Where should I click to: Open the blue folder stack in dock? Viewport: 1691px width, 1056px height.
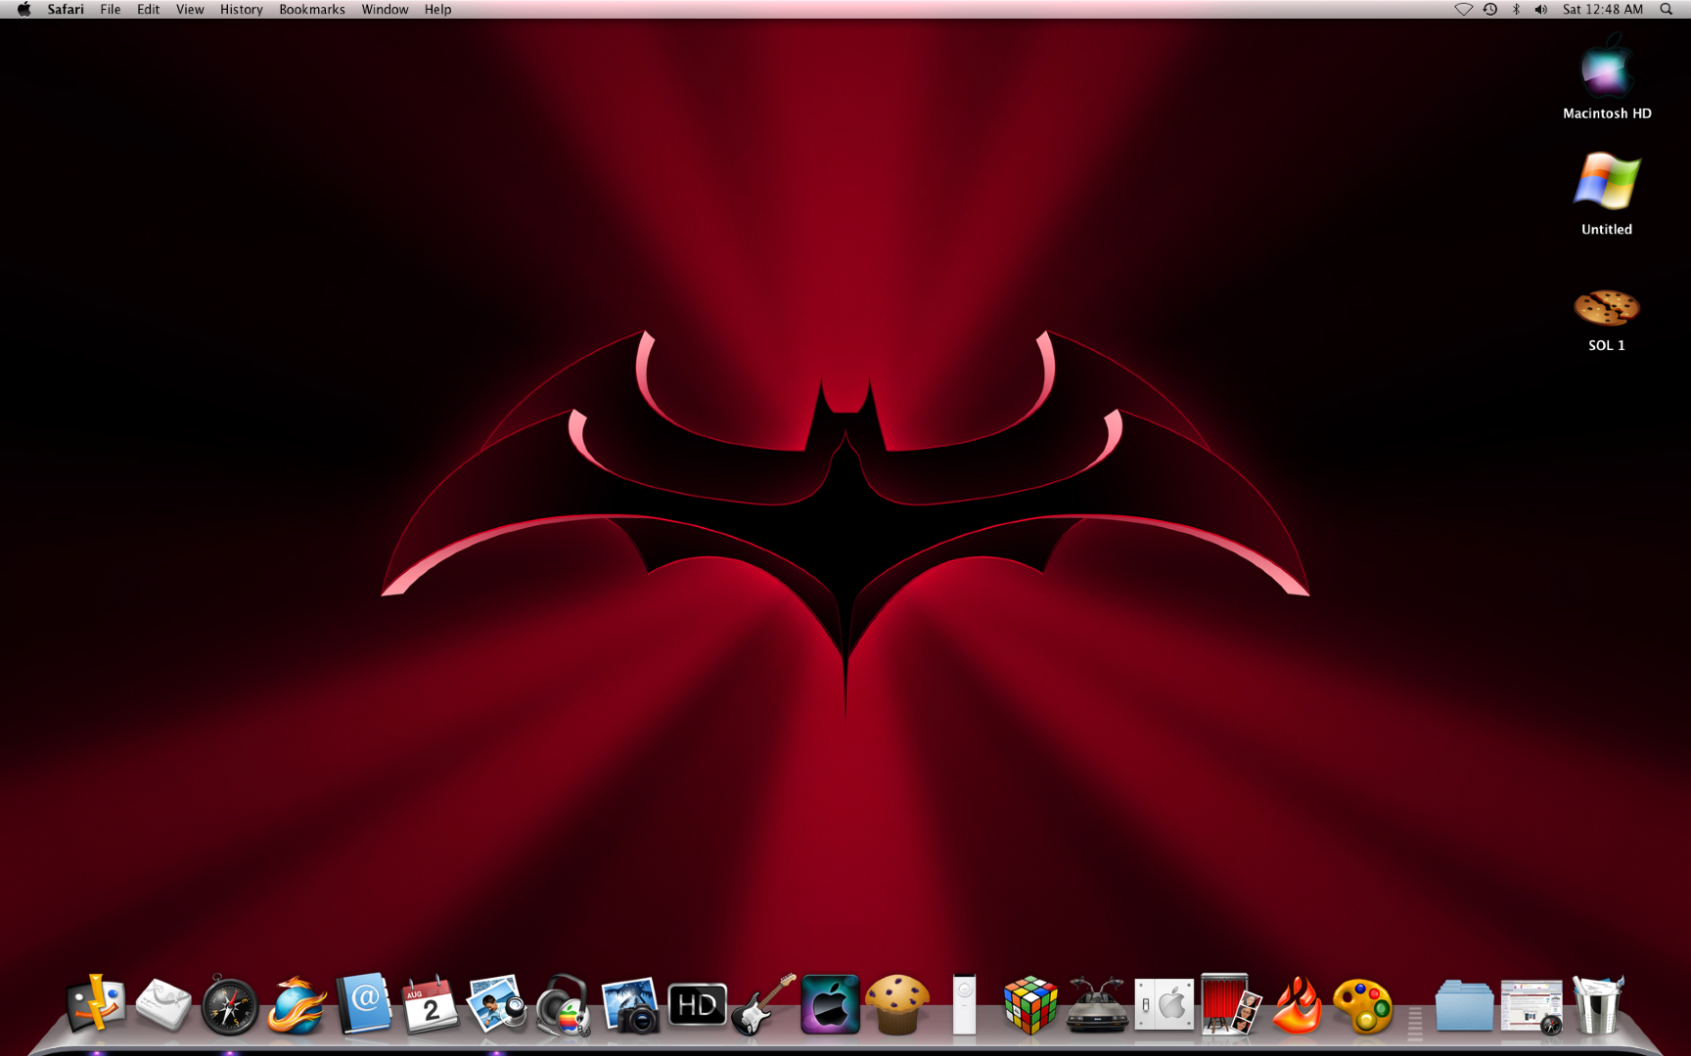pyautogui.click(x=1464, y=1005)
